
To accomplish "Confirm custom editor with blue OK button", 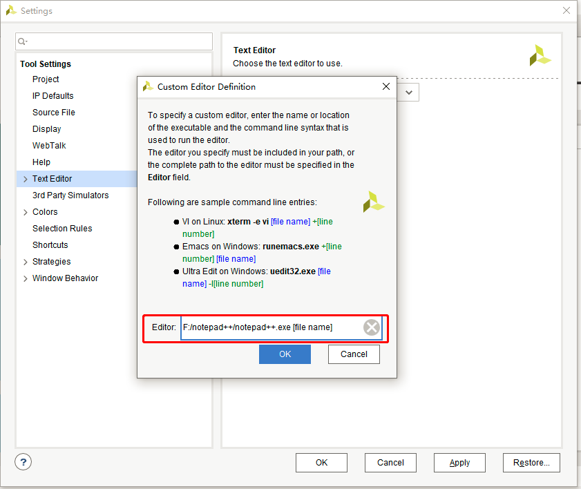I will click(285, 354).
